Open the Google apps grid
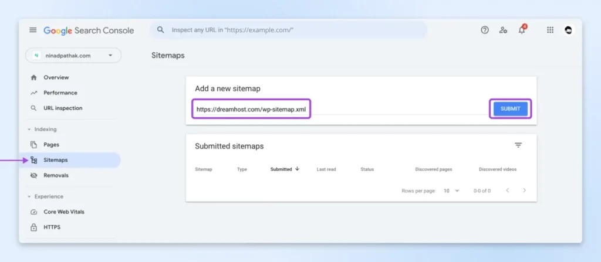The height and width of the screenshot is (262, 601). coord(550,30)
